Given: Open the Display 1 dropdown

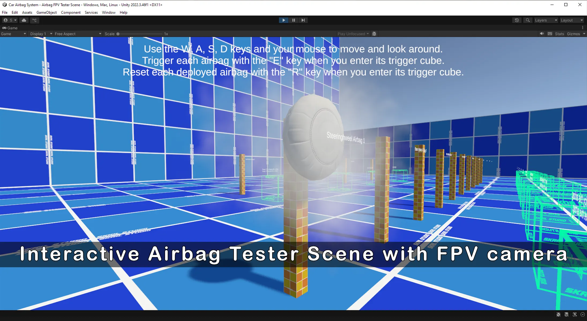Looking at the screenshot, I should [41, 34].
